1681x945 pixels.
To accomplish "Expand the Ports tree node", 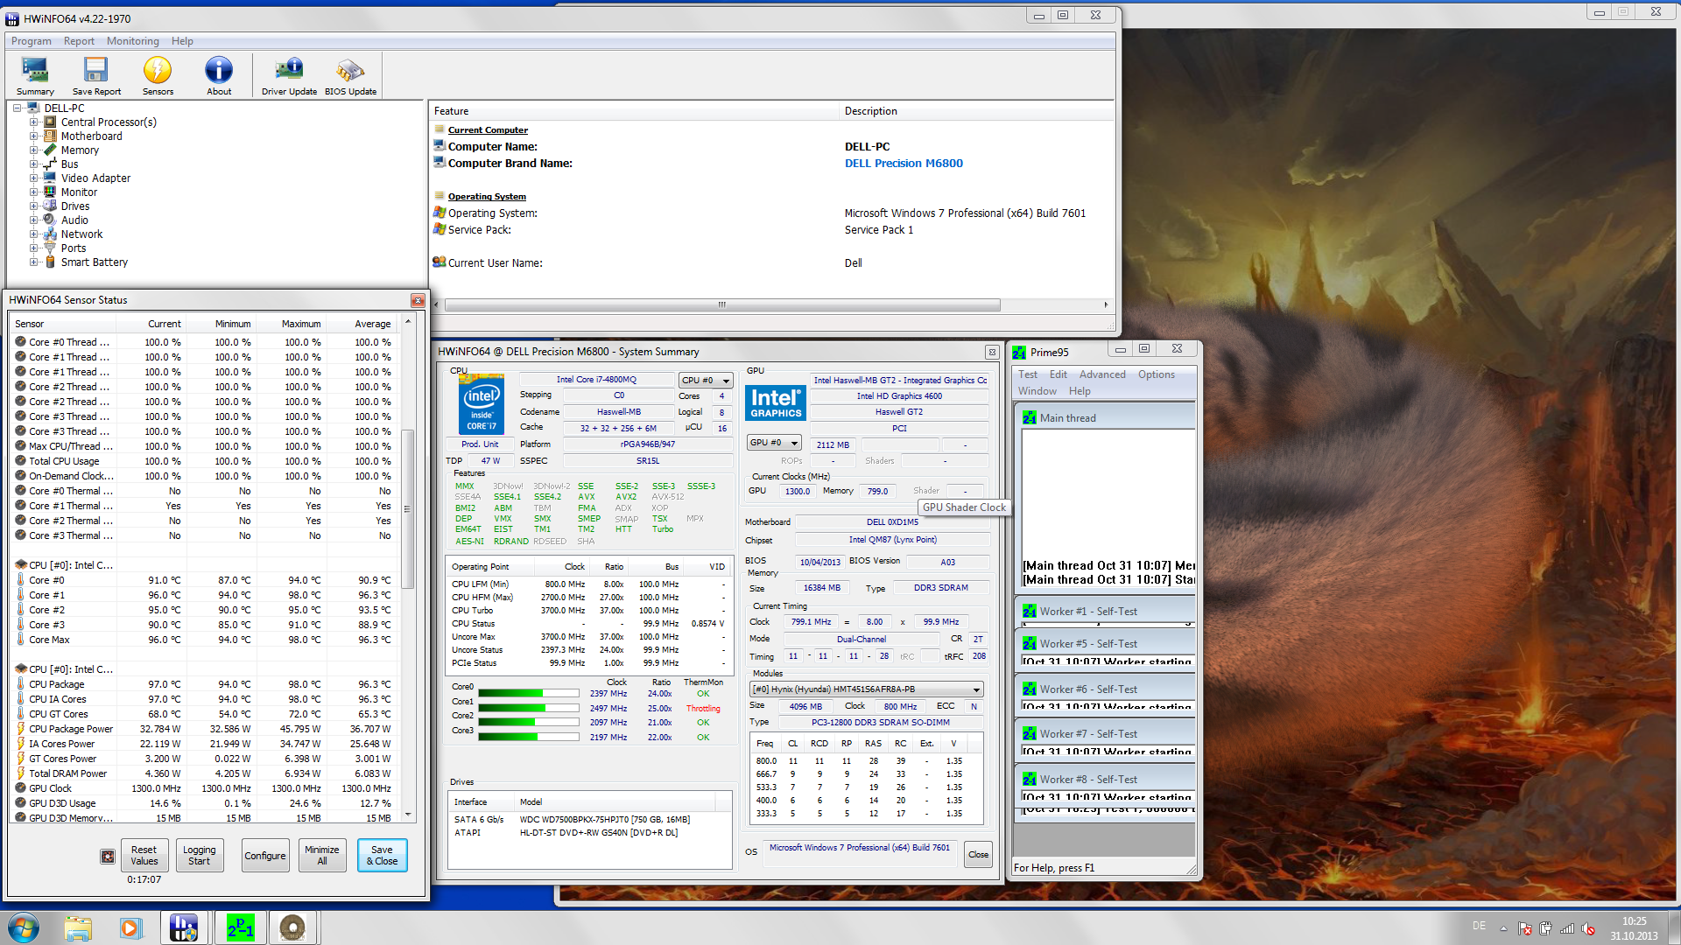I will (x=34, y=248).
